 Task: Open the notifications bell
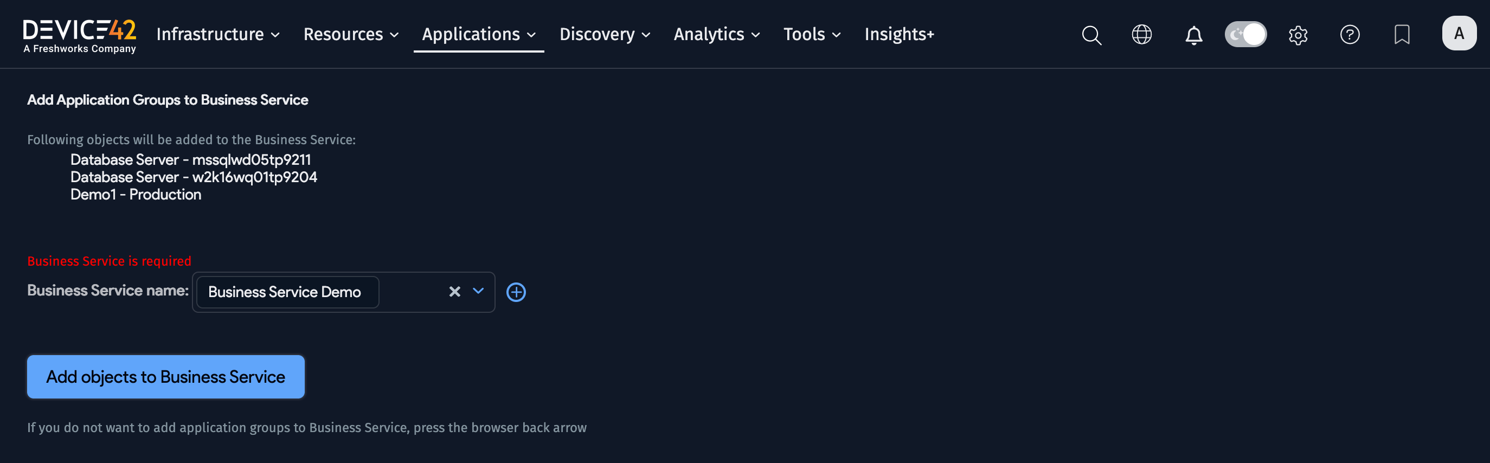(1193, 35)
